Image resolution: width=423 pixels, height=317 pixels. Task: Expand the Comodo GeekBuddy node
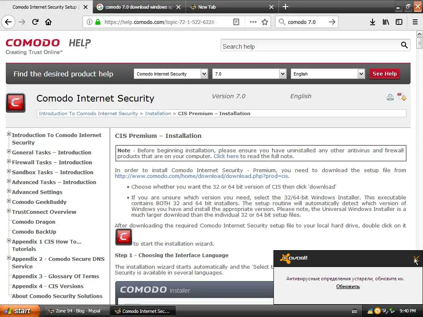click(9, 201)
